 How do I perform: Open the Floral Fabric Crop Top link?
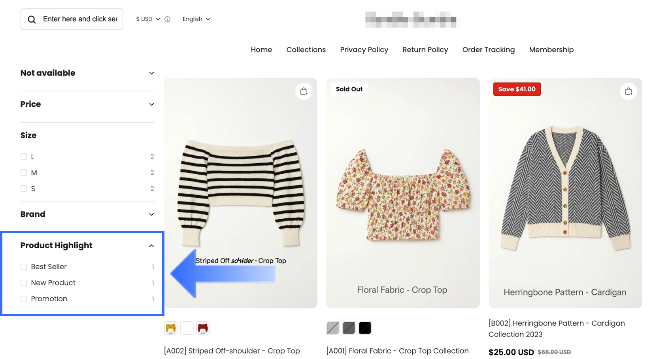pyautogui.click(x=397, y=351)
